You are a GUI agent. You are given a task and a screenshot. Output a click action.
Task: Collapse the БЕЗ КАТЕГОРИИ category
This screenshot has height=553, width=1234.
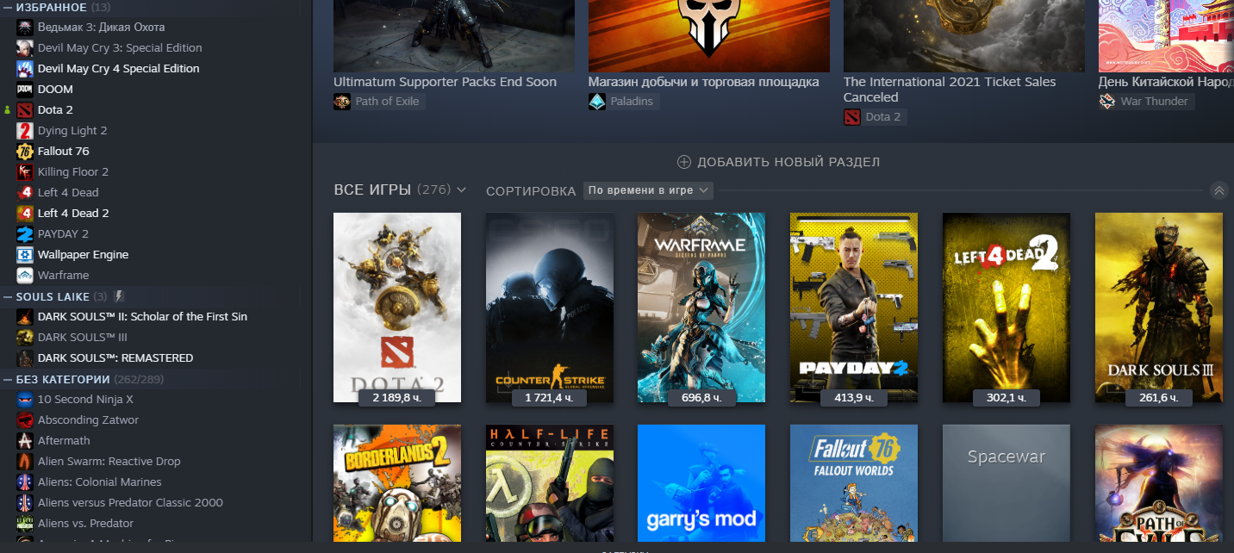pos(8,379)
